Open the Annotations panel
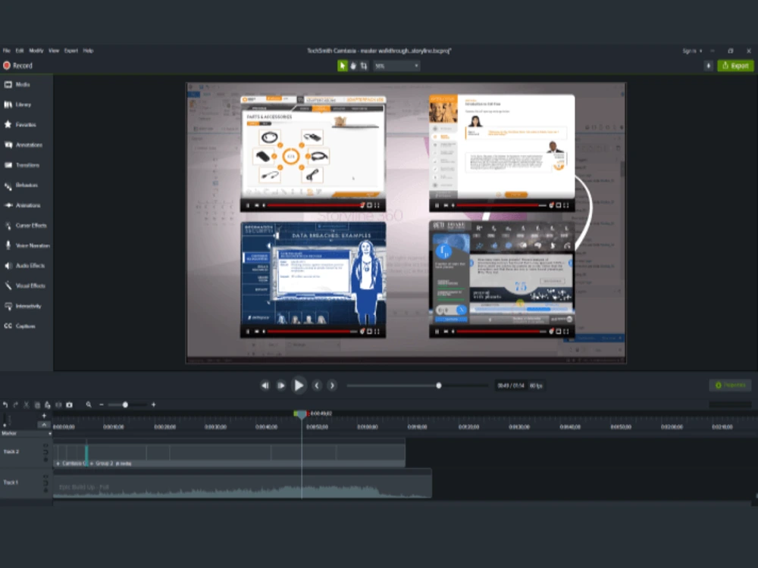 [x=23, y=145]
